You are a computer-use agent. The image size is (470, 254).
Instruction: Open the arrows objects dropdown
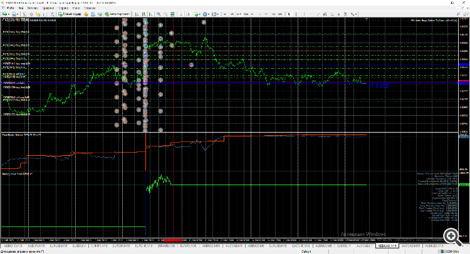(x=353, y=14)
